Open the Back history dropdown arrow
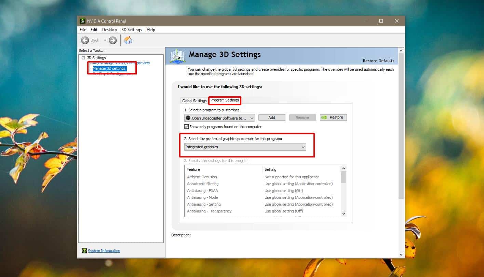The width and height of the screenshot is (484, 277). click(105, 40)
